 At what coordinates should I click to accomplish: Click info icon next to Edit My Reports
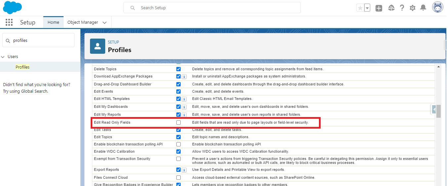point(184,115)
